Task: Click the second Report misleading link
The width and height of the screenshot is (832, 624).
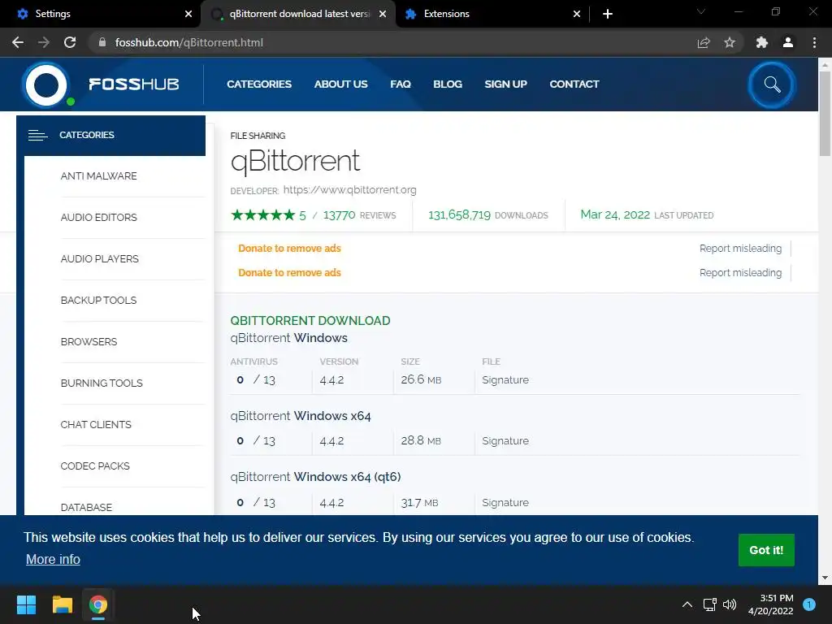Action: tap(740, 273)
